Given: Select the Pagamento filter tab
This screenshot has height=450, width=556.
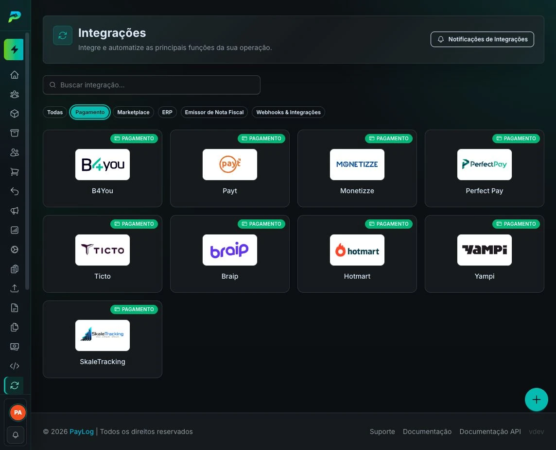Looking at the screenshot, I should 90,112.
